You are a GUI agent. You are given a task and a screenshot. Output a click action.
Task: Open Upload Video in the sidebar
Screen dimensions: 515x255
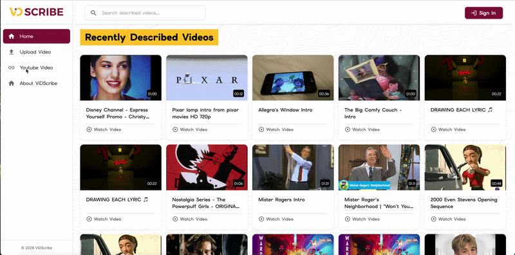tap(37, 52)
